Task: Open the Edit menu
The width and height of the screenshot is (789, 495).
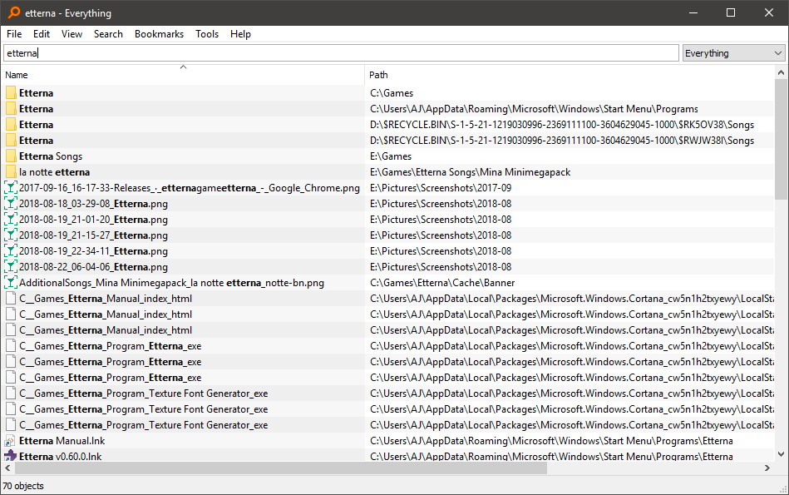Action: pos(42,34)
